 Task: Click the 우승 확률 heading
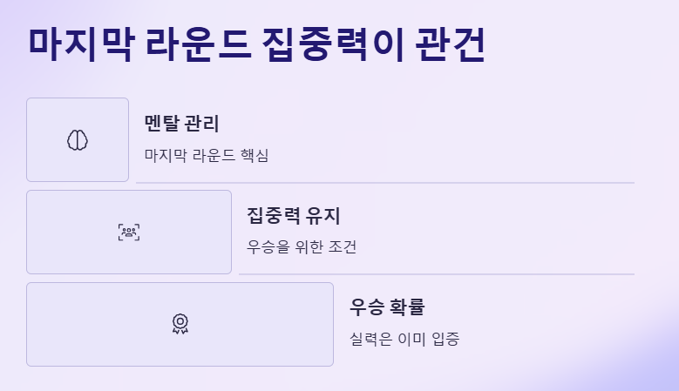[387, 307]
